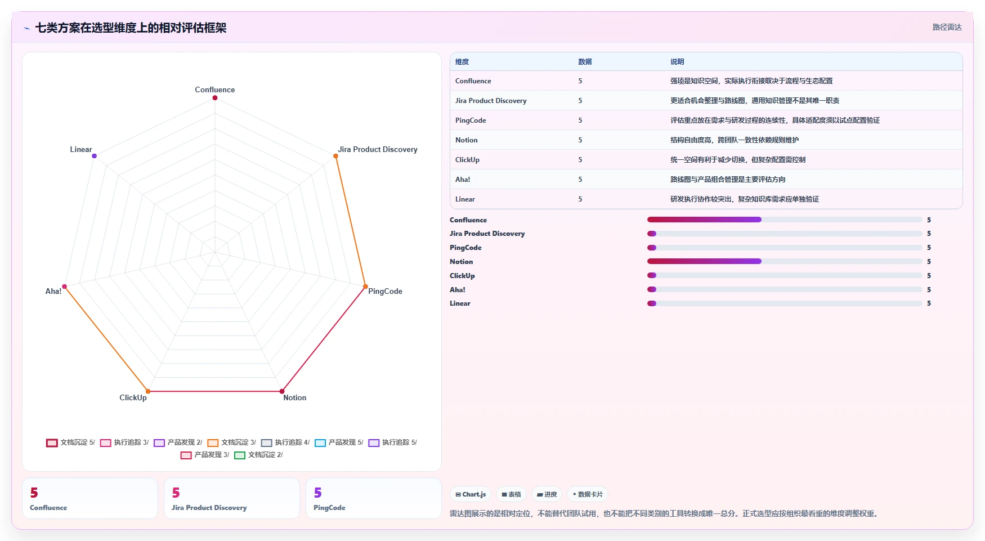Click the ClickUp axis label on radar
This screenshot has width=985, height=541.
(x=133, y=397)
